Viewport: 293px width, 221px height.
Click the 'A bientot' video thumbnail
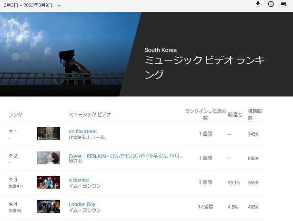click(49, 182)
